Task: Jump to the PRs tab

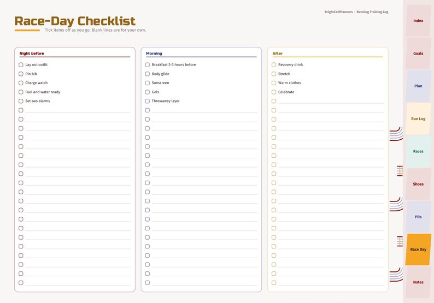Action: pyautogui.click(x=418, y=217)
